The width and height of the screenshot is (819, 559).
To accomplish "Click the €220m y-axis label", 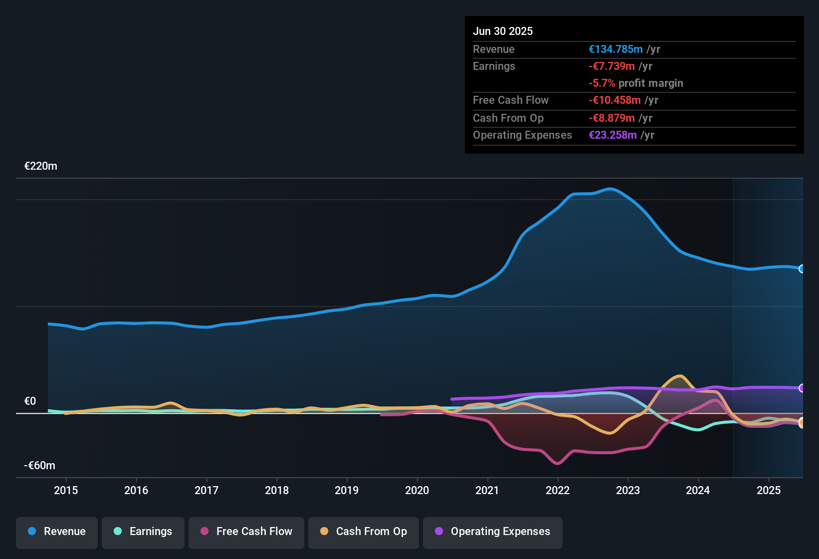I will 40,166.
